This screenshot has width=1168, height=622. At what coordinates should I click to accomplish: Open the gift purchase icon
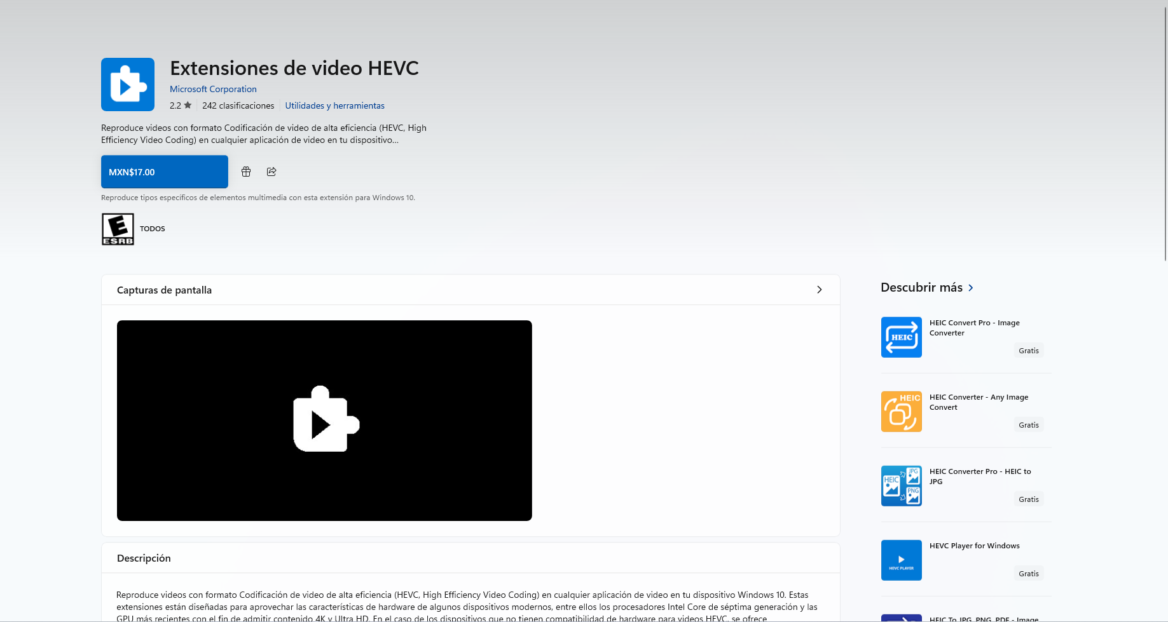(246, 172)
